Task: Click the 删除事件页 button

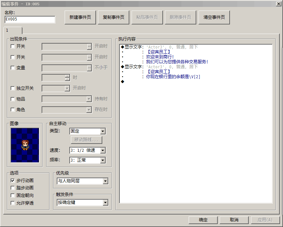Action: [x=180, y=17]
